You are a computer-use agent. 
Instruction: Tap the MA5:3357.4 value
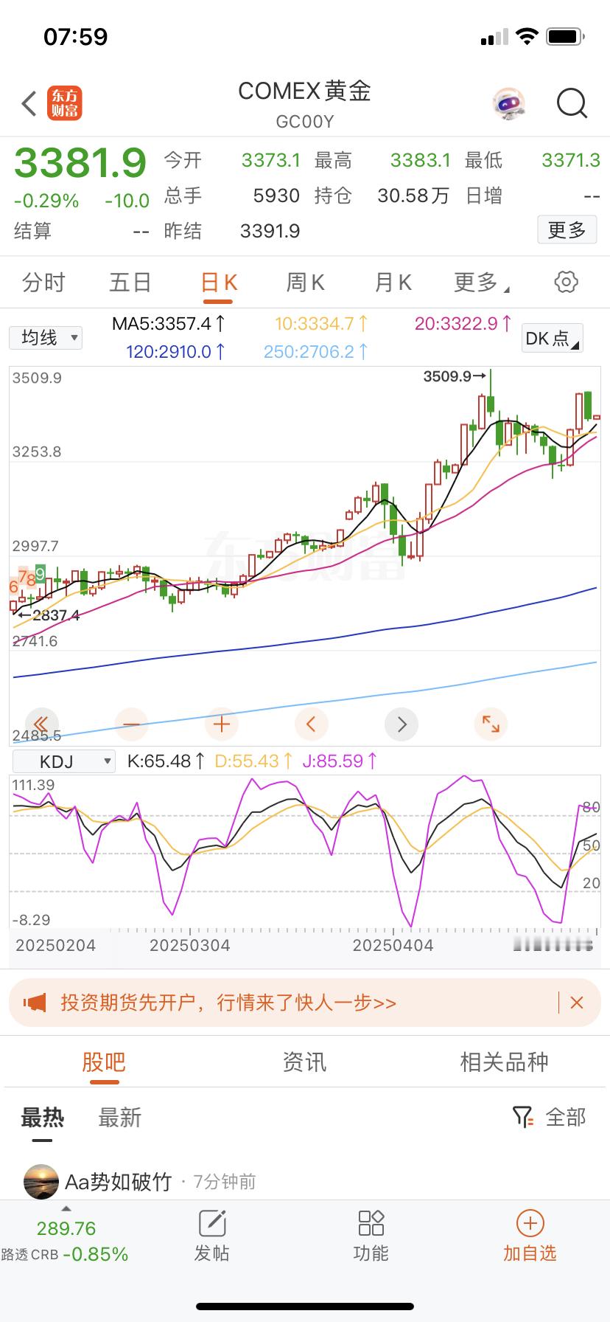(x=169, y=324)
